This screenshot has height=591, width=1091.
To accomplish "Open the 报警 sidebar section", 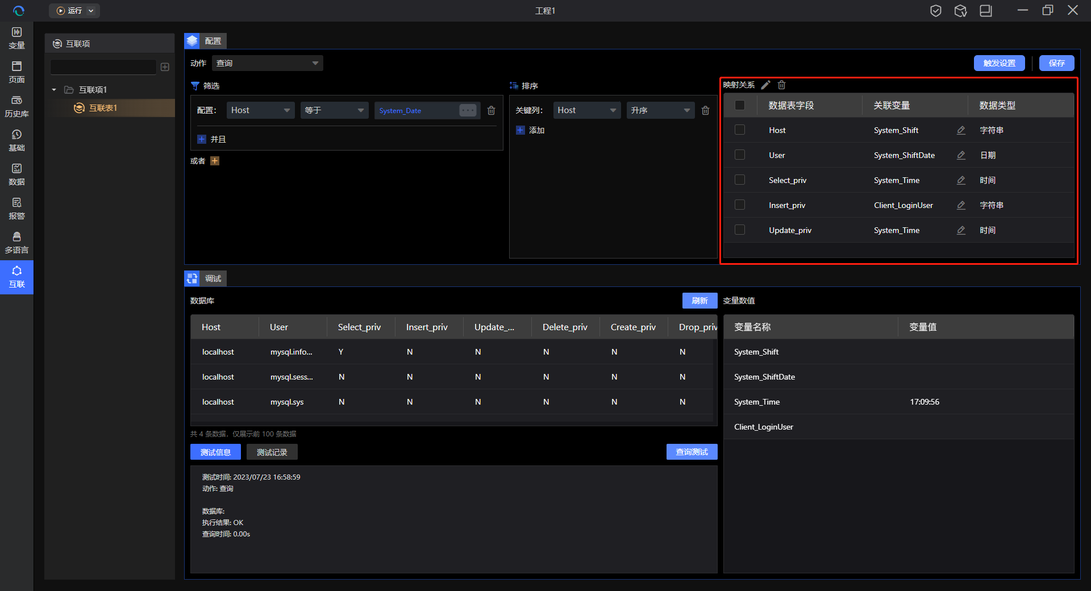I will pyautogui.click(x=16, y=209).
